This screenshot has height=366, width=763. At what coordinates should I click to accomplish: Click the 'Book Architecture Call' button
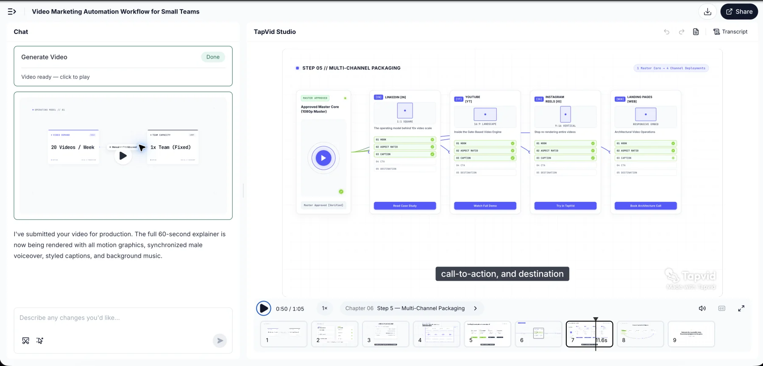pyautogui.click(x=646, y=206)
